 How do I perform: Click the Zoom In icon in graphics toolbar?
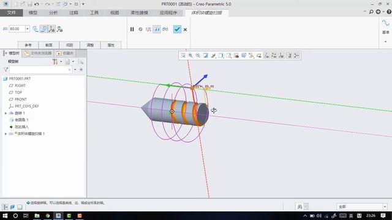190,56
